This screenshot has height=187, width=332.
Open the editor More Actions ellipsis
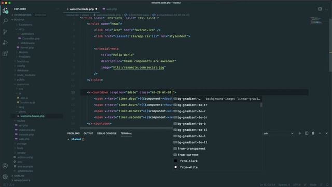coord(327,9)
